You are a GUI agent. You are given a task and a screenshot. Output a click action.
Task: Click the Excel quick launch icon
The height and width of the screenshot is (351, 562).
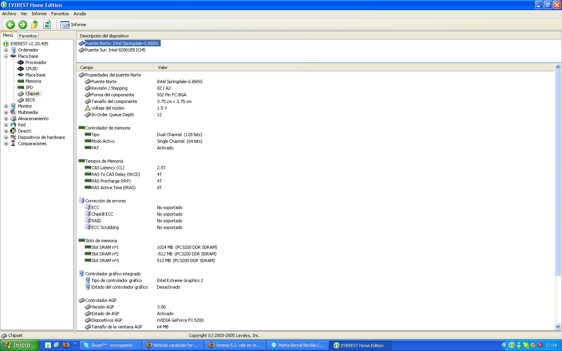[48, 345]
